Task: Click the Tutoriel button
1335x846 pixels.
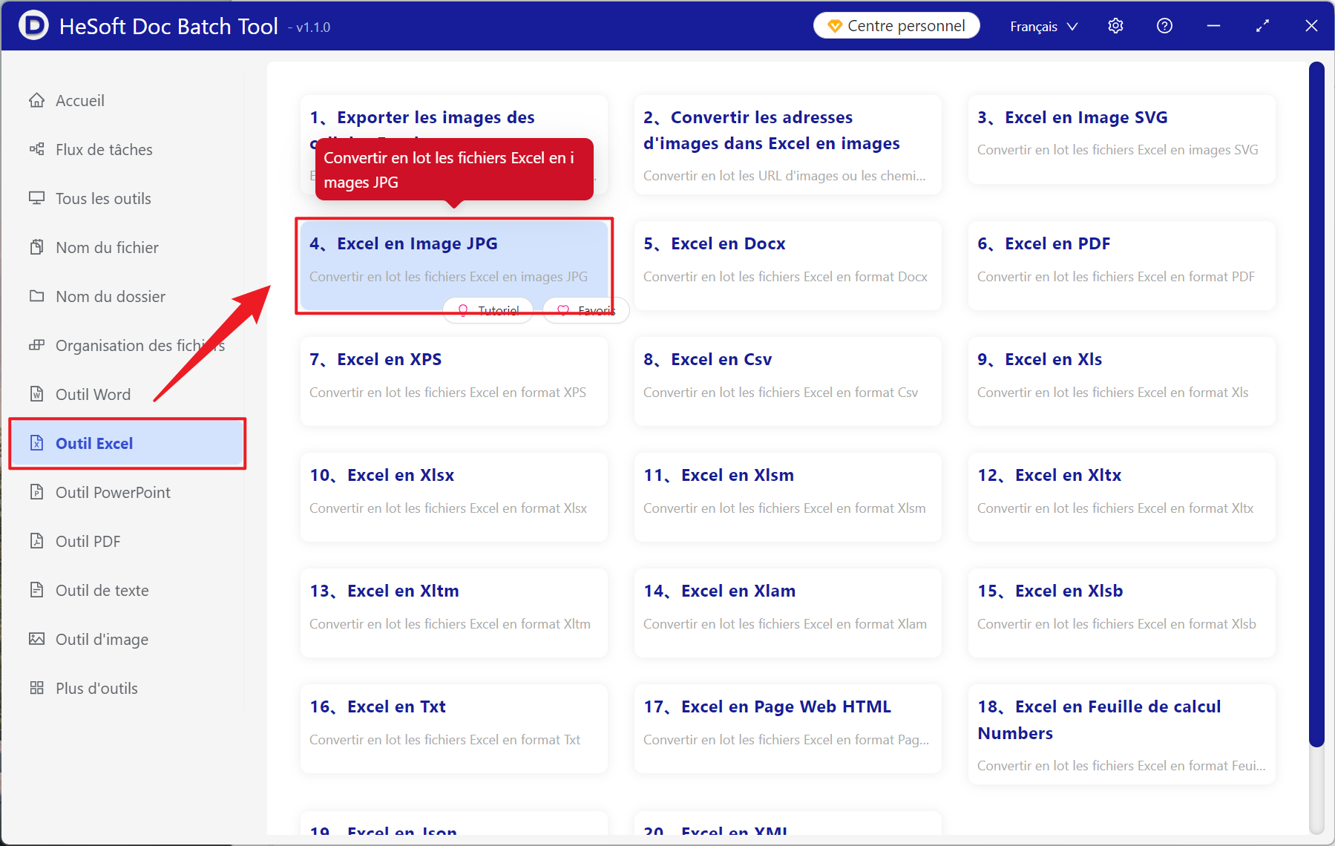Action: 488,310
